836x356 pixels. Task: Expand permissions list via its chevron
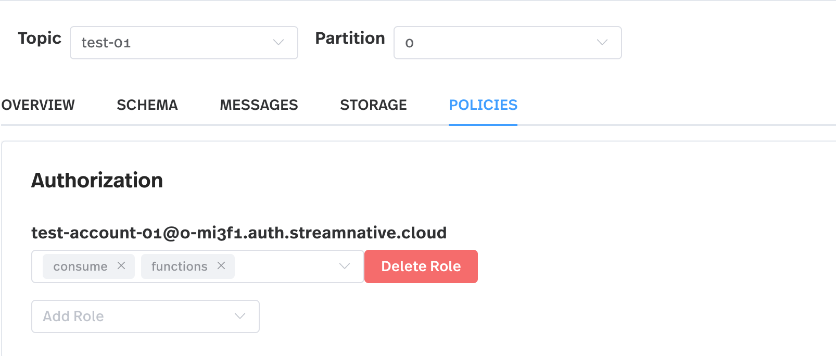click(x=344, y=266)
